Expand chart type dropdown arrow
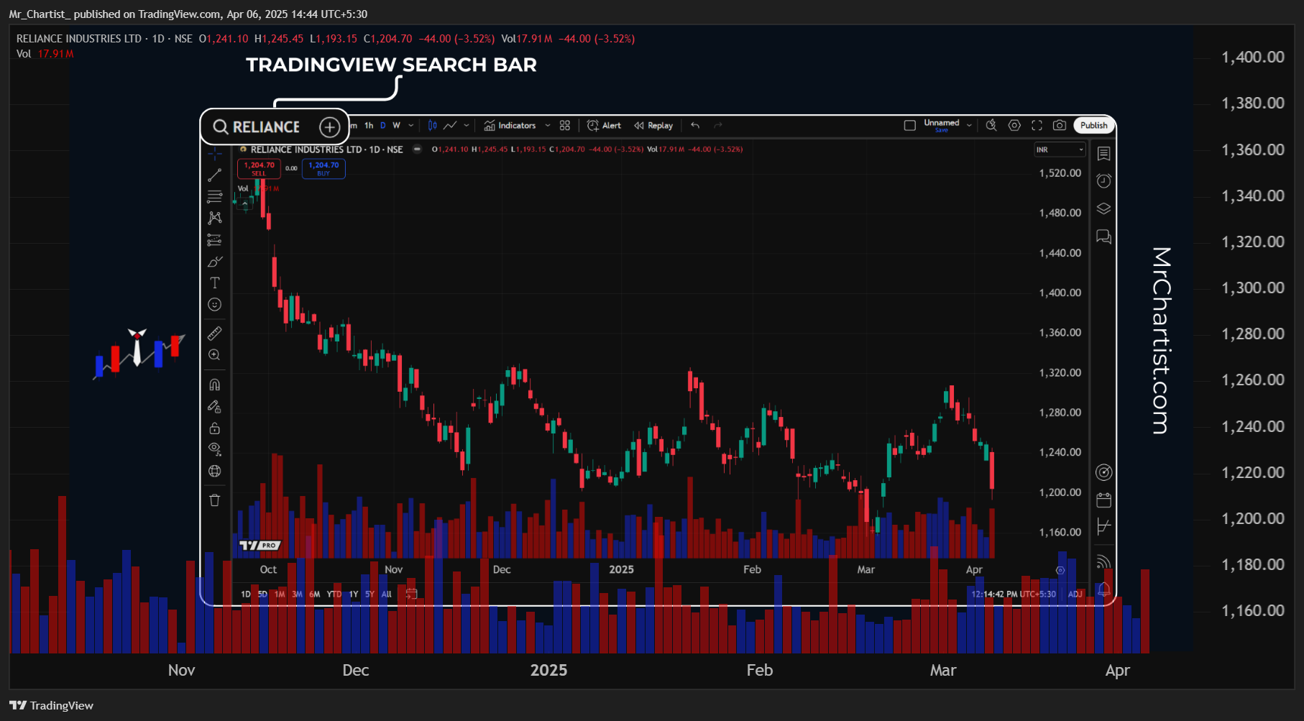 coord(467,126)
